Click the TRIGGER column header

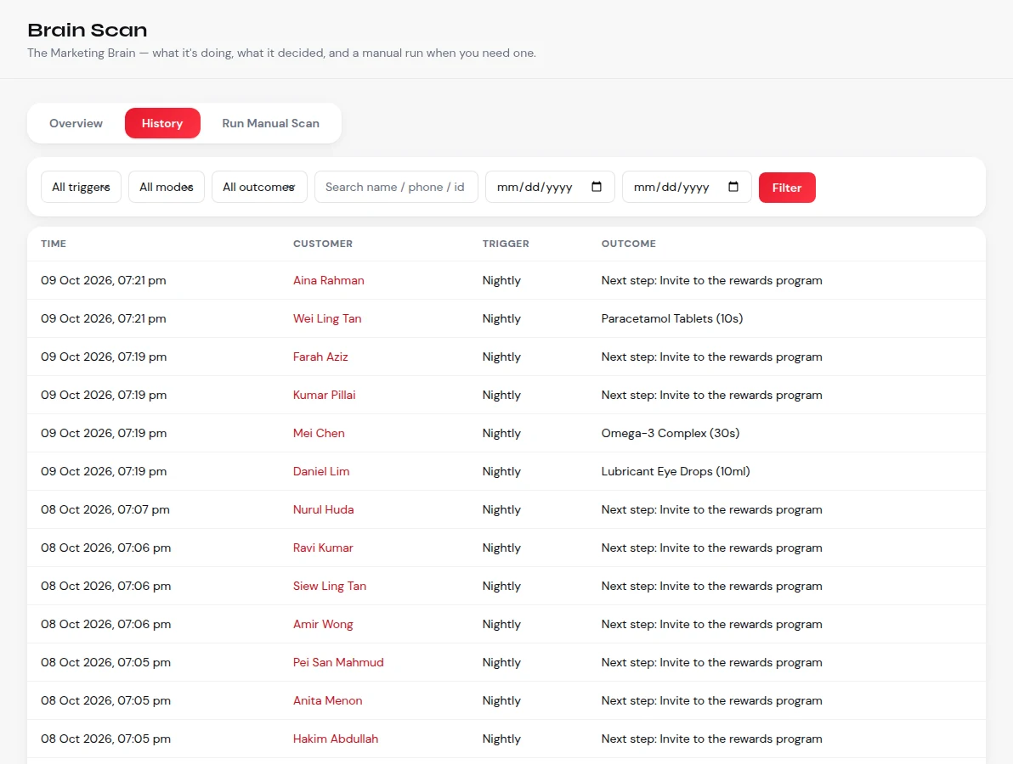coord(506,244)
